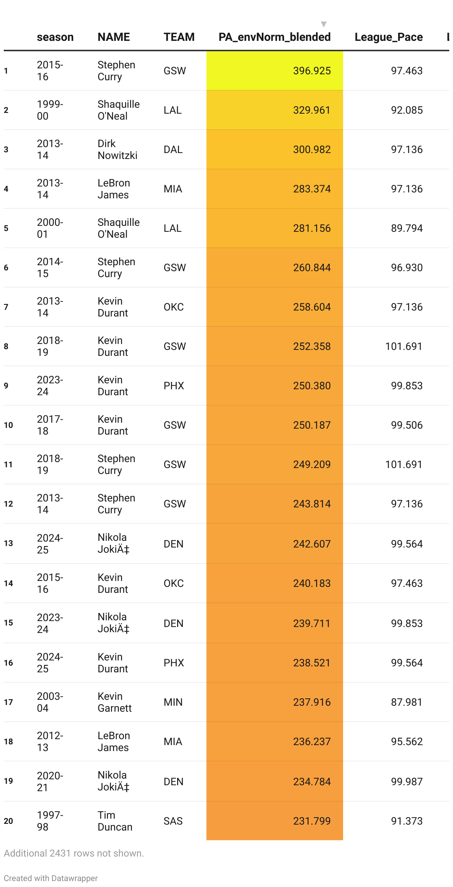Click the PA_envNorm_blended column header
The image size is (453, 887).
pyautogui.click(x=274, y=37)
